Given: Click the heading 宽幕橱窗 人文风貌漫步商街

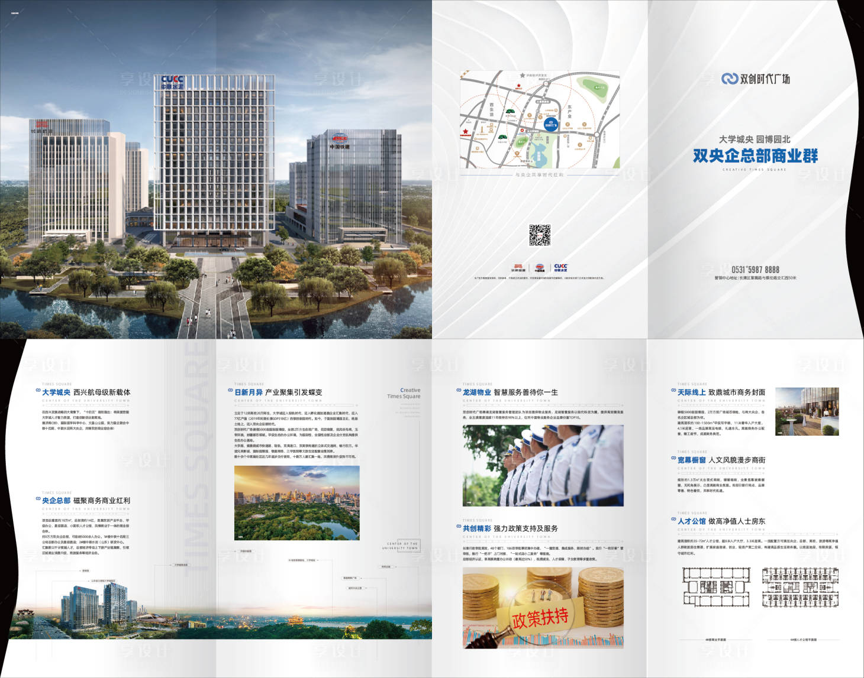Looking at the screenshot, I should [721, 459].
